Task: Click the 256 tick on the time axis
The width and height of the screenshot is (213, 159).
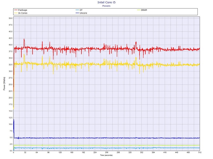Action: pos(106,152)
